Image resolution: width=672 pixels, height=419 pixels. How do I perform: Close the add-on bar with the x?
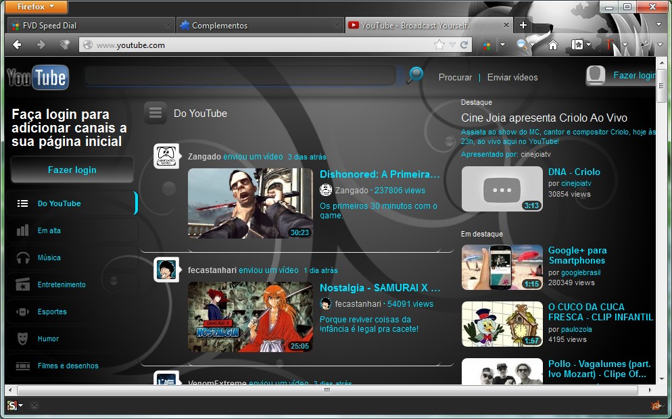[x=34, y=405]
